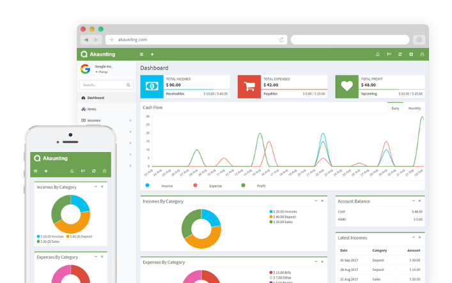Click the Receivables progress bar
Image resolution: width=452 pixels, height=283 pixels.
(x=197, y=89)
